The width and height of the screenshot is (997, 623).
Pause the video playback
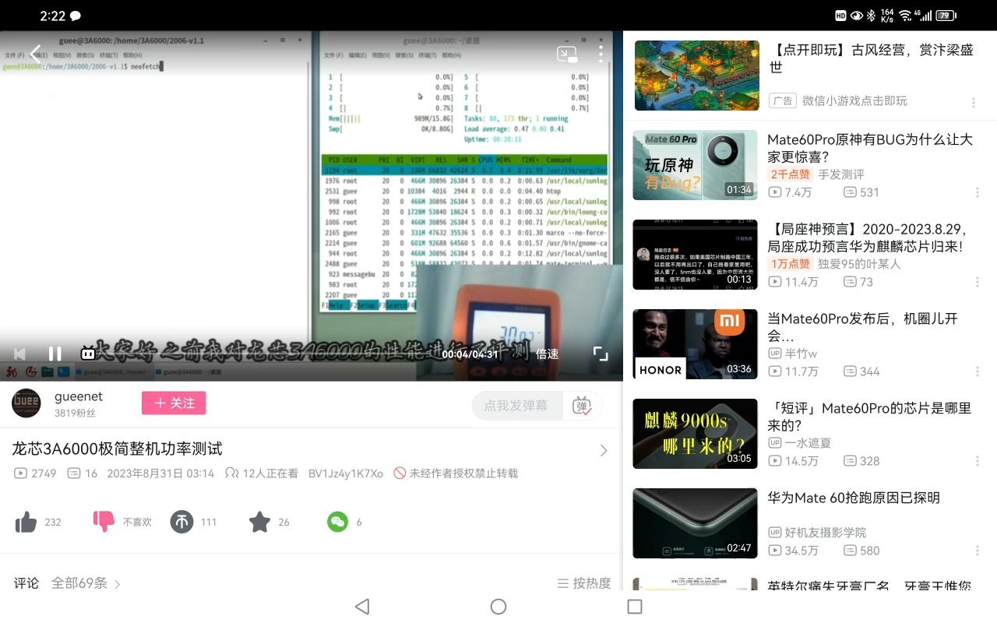(55, 354)
